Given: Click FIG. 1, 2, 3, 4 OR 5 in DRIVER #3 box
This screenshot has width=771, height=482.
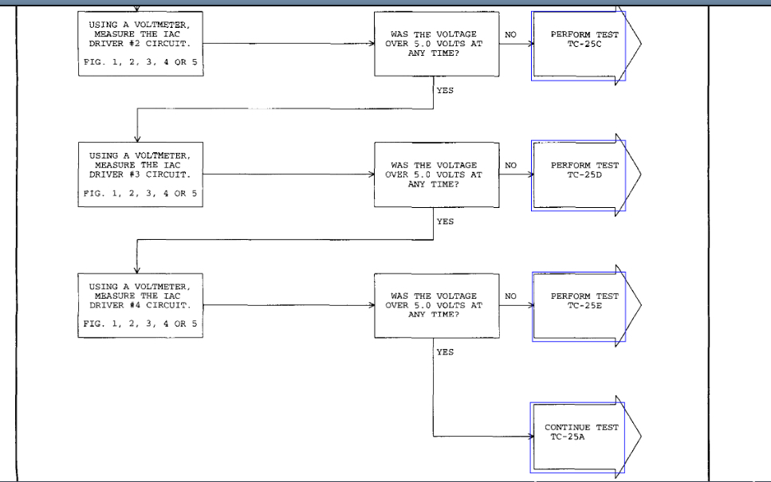Looking at the screenshot, I should 140,194.
